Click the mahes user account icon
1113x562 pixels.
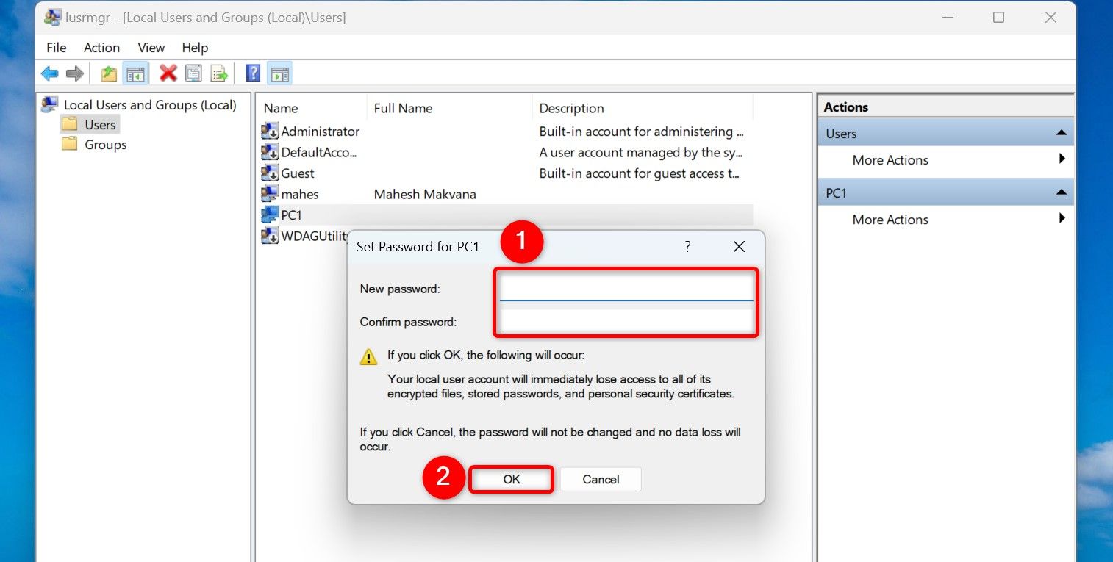coord(270,194)
